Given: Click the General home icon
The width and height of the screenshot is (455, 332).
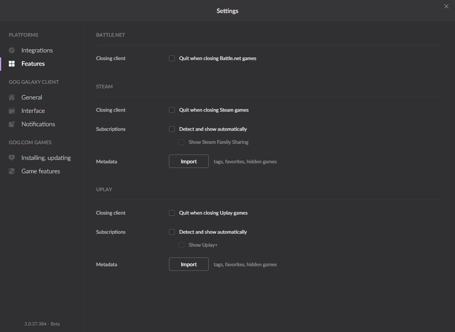Looking at the screenshot, I should coord(11,97).
